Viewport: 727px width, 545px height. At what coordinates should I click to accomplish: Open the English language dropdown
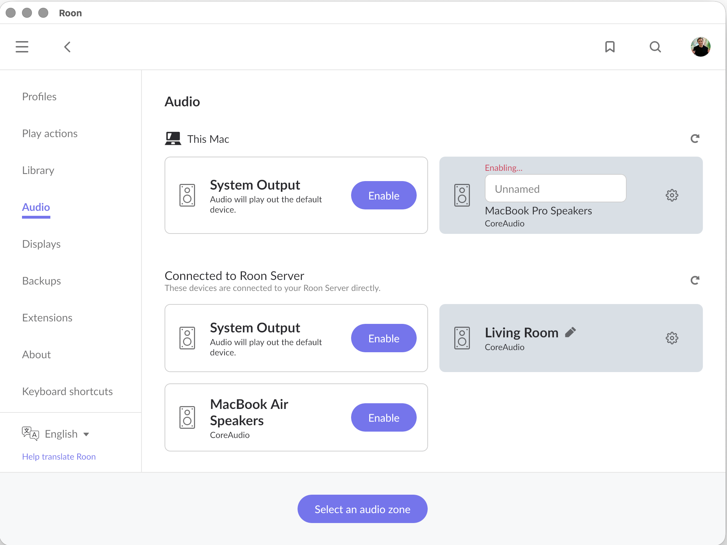[67, 434]
